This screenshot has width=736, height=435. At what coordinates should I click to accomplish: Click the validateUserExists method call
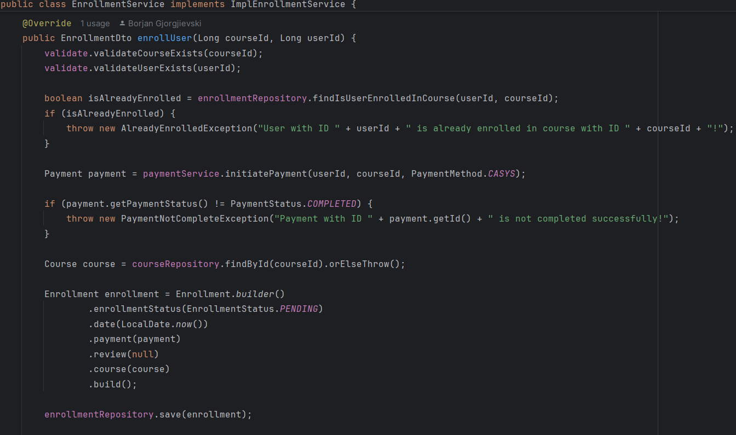(142, 68)
